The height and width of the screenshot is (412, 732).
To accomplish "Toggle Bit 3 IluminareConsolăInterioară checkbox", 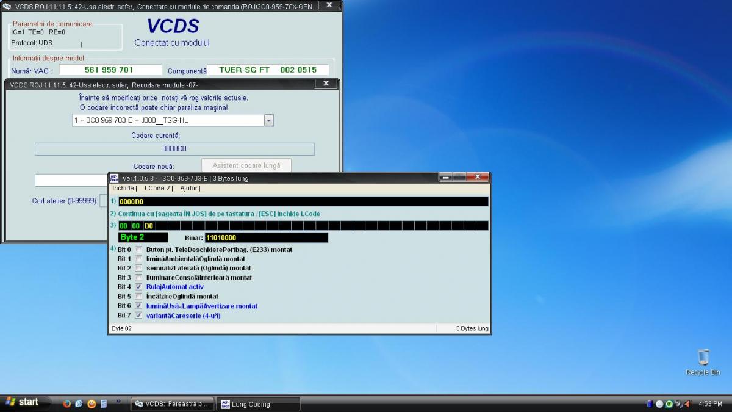I will coord(138,278).
